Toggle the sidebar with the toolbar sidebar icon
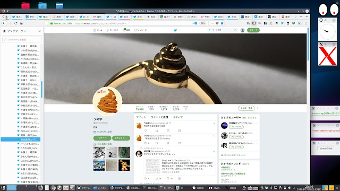This screenshot has height=191, width=340. click(x=254, y=23)
